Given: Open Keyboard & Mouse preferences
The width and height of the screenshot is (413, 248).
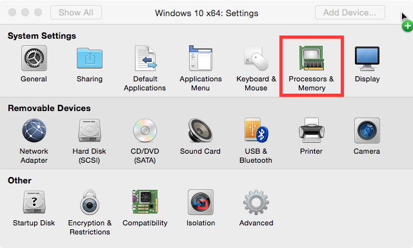Looking at the screenshot, I should tap(256, 58).
